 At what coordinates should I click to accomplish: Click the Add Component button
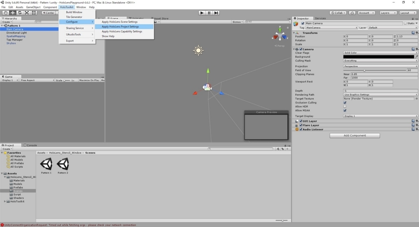[x=355, y=135]
